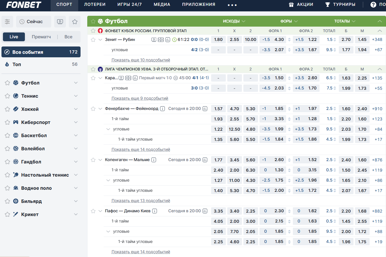The height and width of the screenshot is (257, 386).
Task: Select Топ sidebar item
Action: 41,64
